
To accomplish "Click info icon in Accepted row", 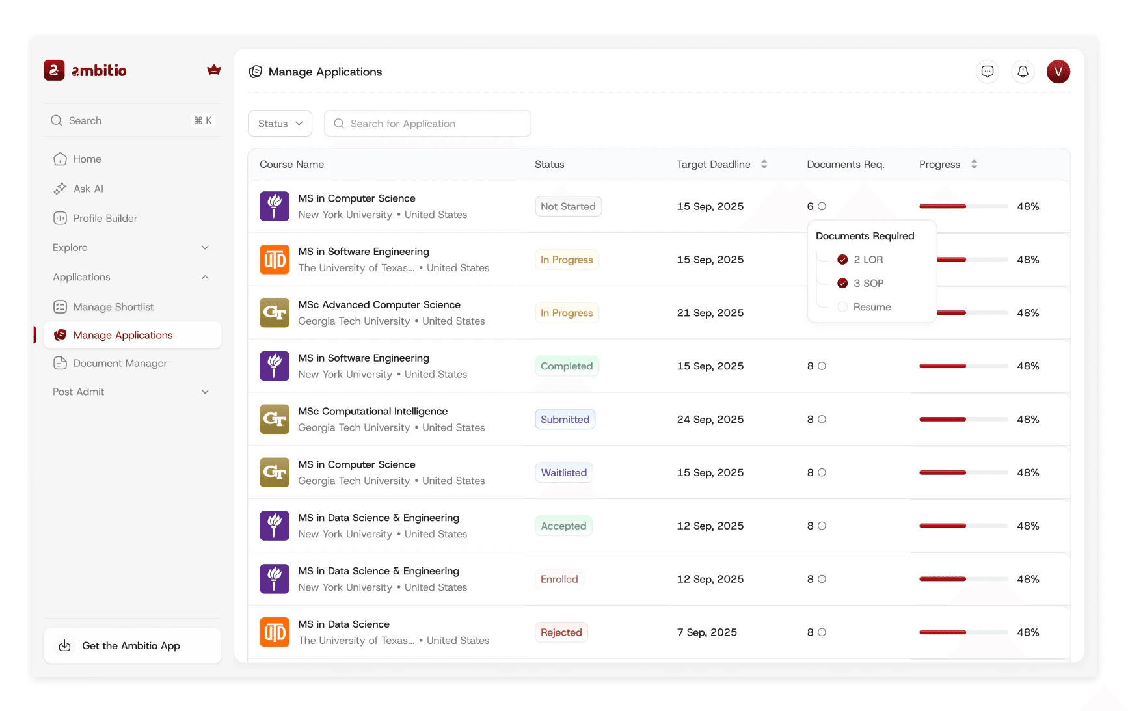I will coord(822,526).
